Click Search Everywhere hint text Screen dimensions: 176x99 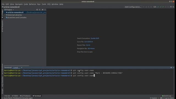coord(88,38)
